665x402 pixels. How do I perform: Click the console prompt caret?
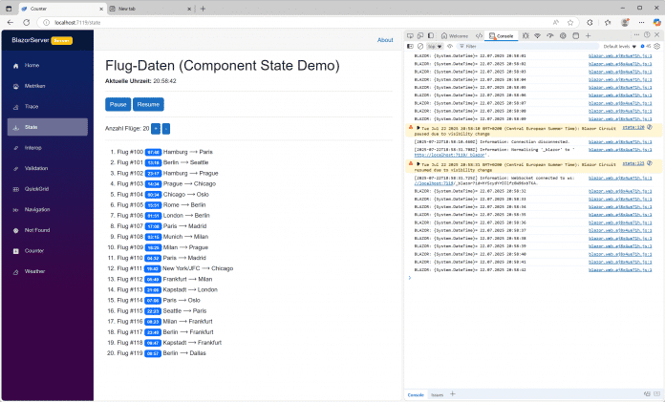(x=410, y=278)
